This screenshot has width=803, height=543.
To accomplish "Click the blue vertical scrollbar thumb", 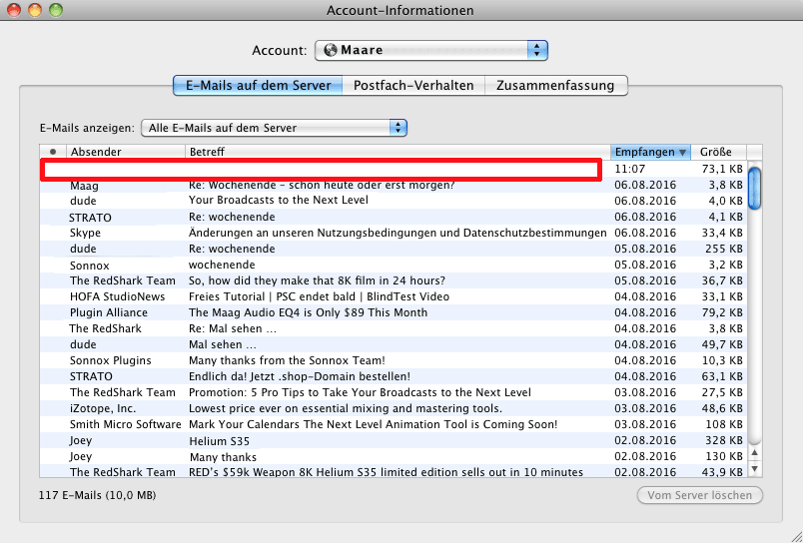I will pos(754,189).
